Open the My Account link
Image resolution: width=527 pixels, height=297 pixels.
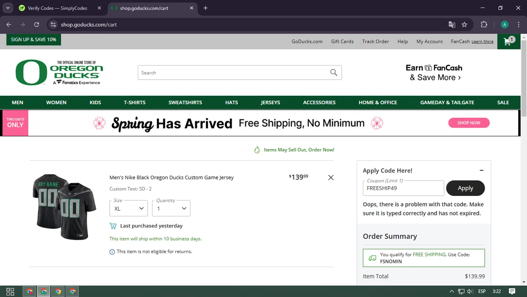tap(430, 41)
